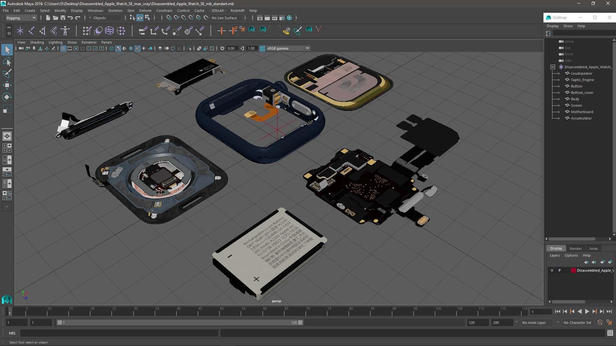
Task: Select the Motherboard node in Outliner
Action: (x=582, y=112)
